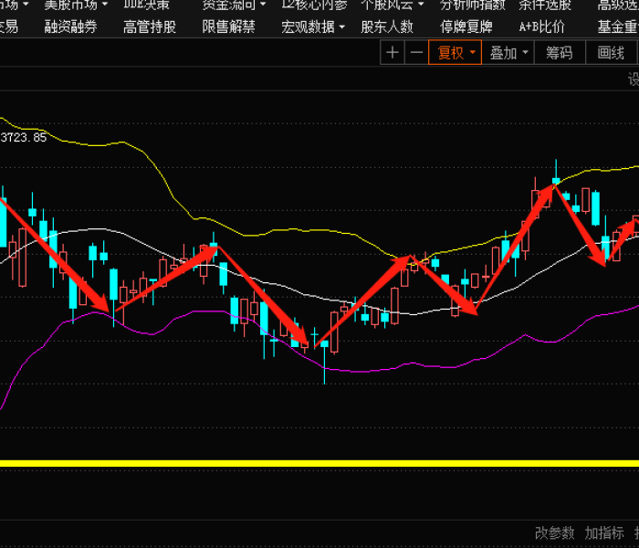Open 融资融券 menu item
Viewport: 639px width, 548px height.
[70, 26]
